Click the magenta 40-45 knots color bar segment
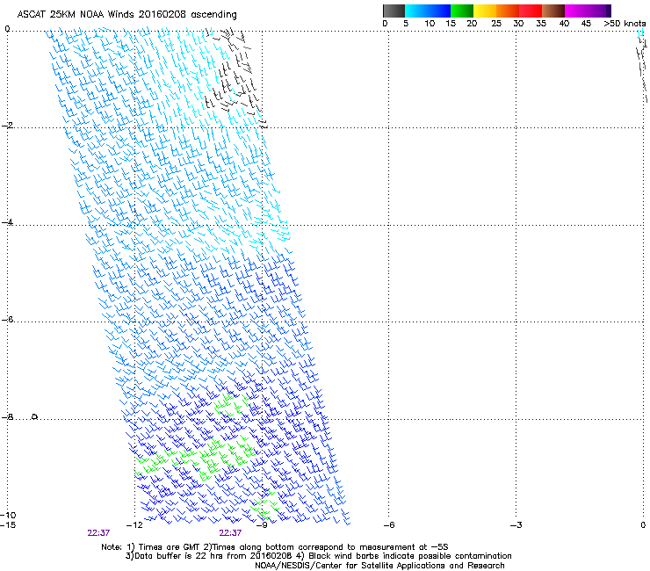 (576, 11)
